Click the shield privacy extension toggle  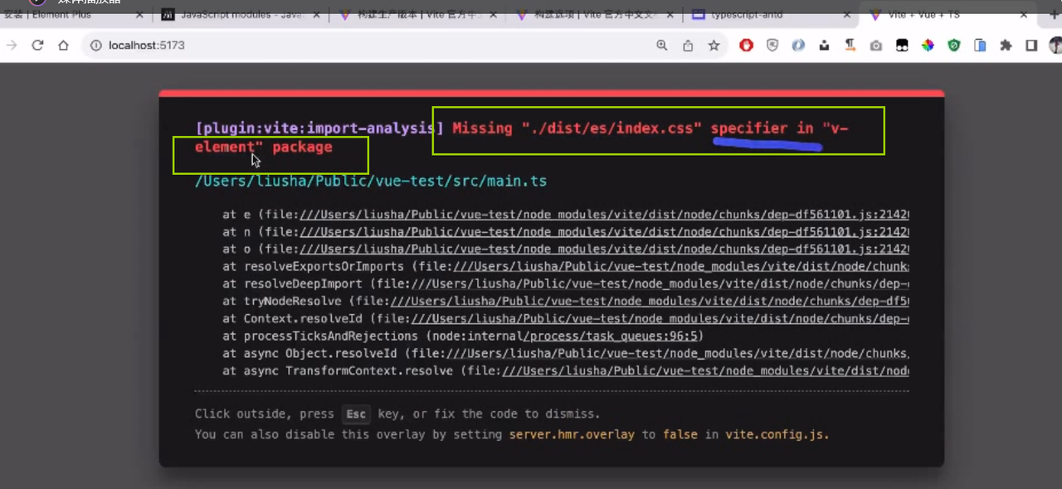point(772,45)
